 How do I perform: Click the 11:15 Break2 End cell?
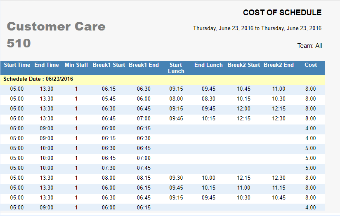click(279, 188)
